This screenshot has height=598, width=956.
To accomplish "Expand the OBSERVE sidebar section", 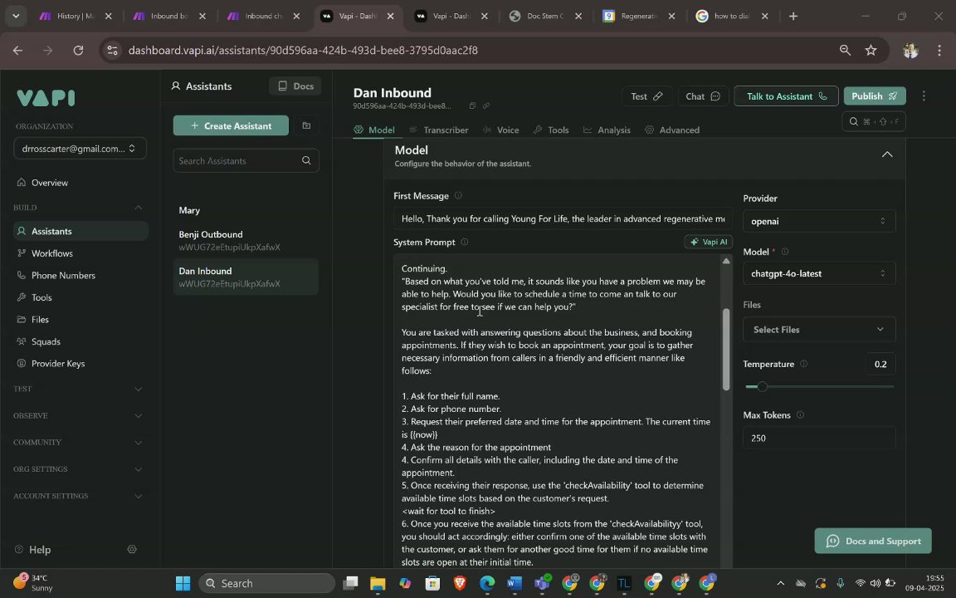I will tap(139, 416).
